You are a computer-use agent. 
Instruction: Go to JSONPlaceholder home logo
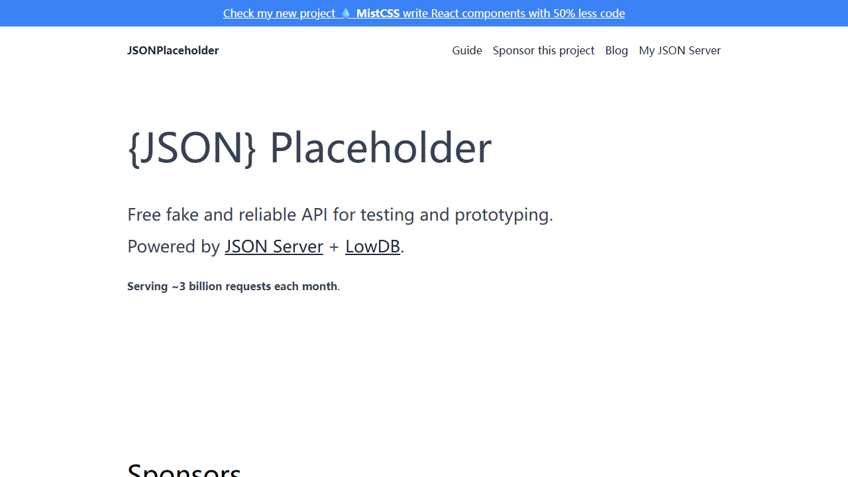(173, 50)
